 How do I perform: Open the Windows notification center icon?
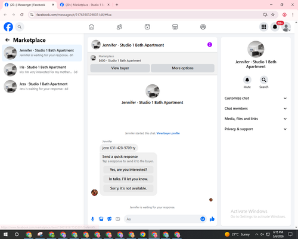tap(290, 234)
